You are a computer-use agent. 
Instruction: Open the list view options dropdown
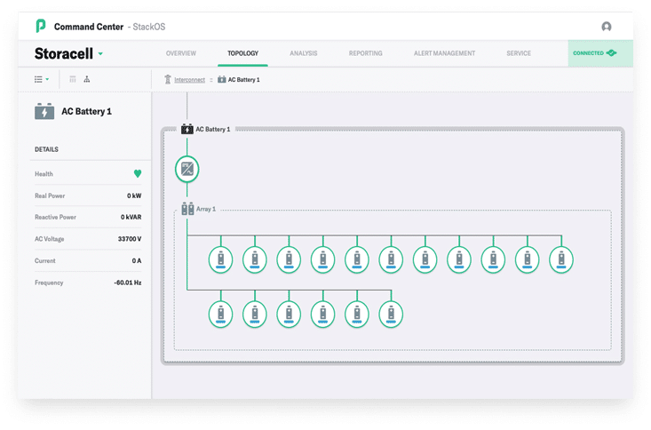pyautogui.click(x=42, y=79)
